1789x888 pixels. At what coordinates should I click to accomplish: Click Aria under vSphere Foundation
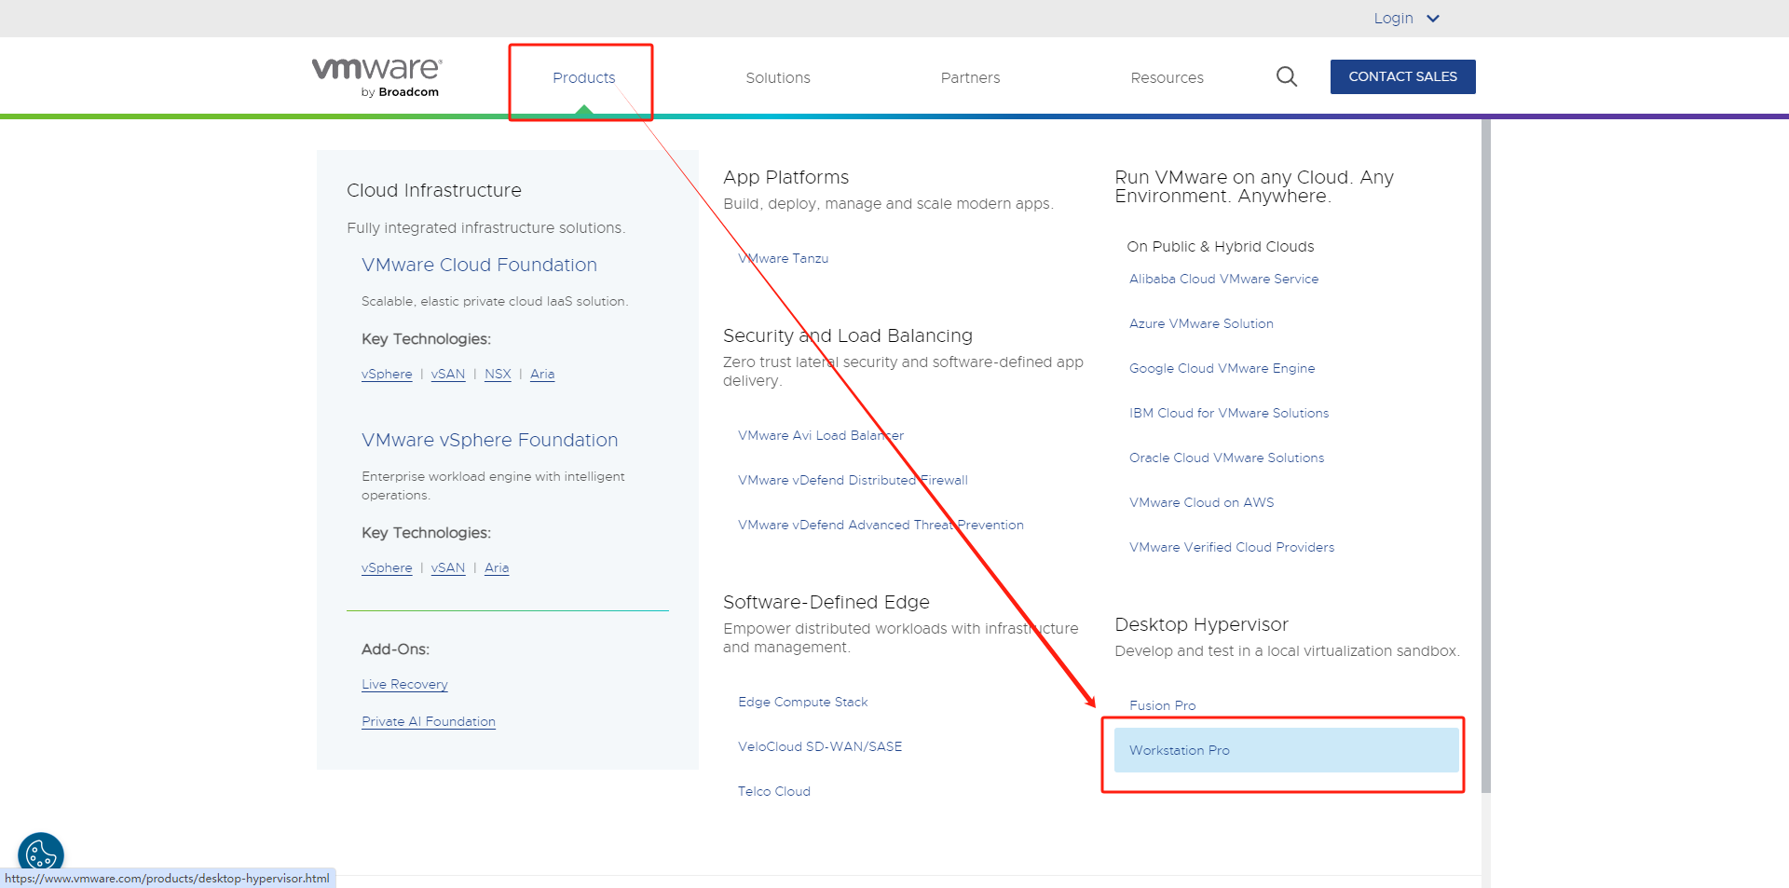497,567
